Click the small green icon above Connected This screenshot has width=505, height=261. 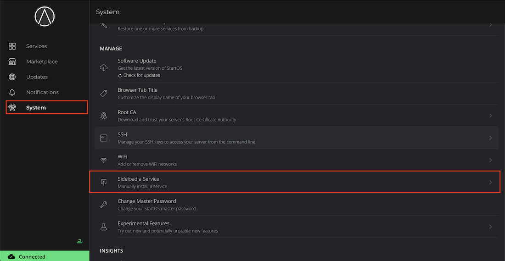click(79, 241)
